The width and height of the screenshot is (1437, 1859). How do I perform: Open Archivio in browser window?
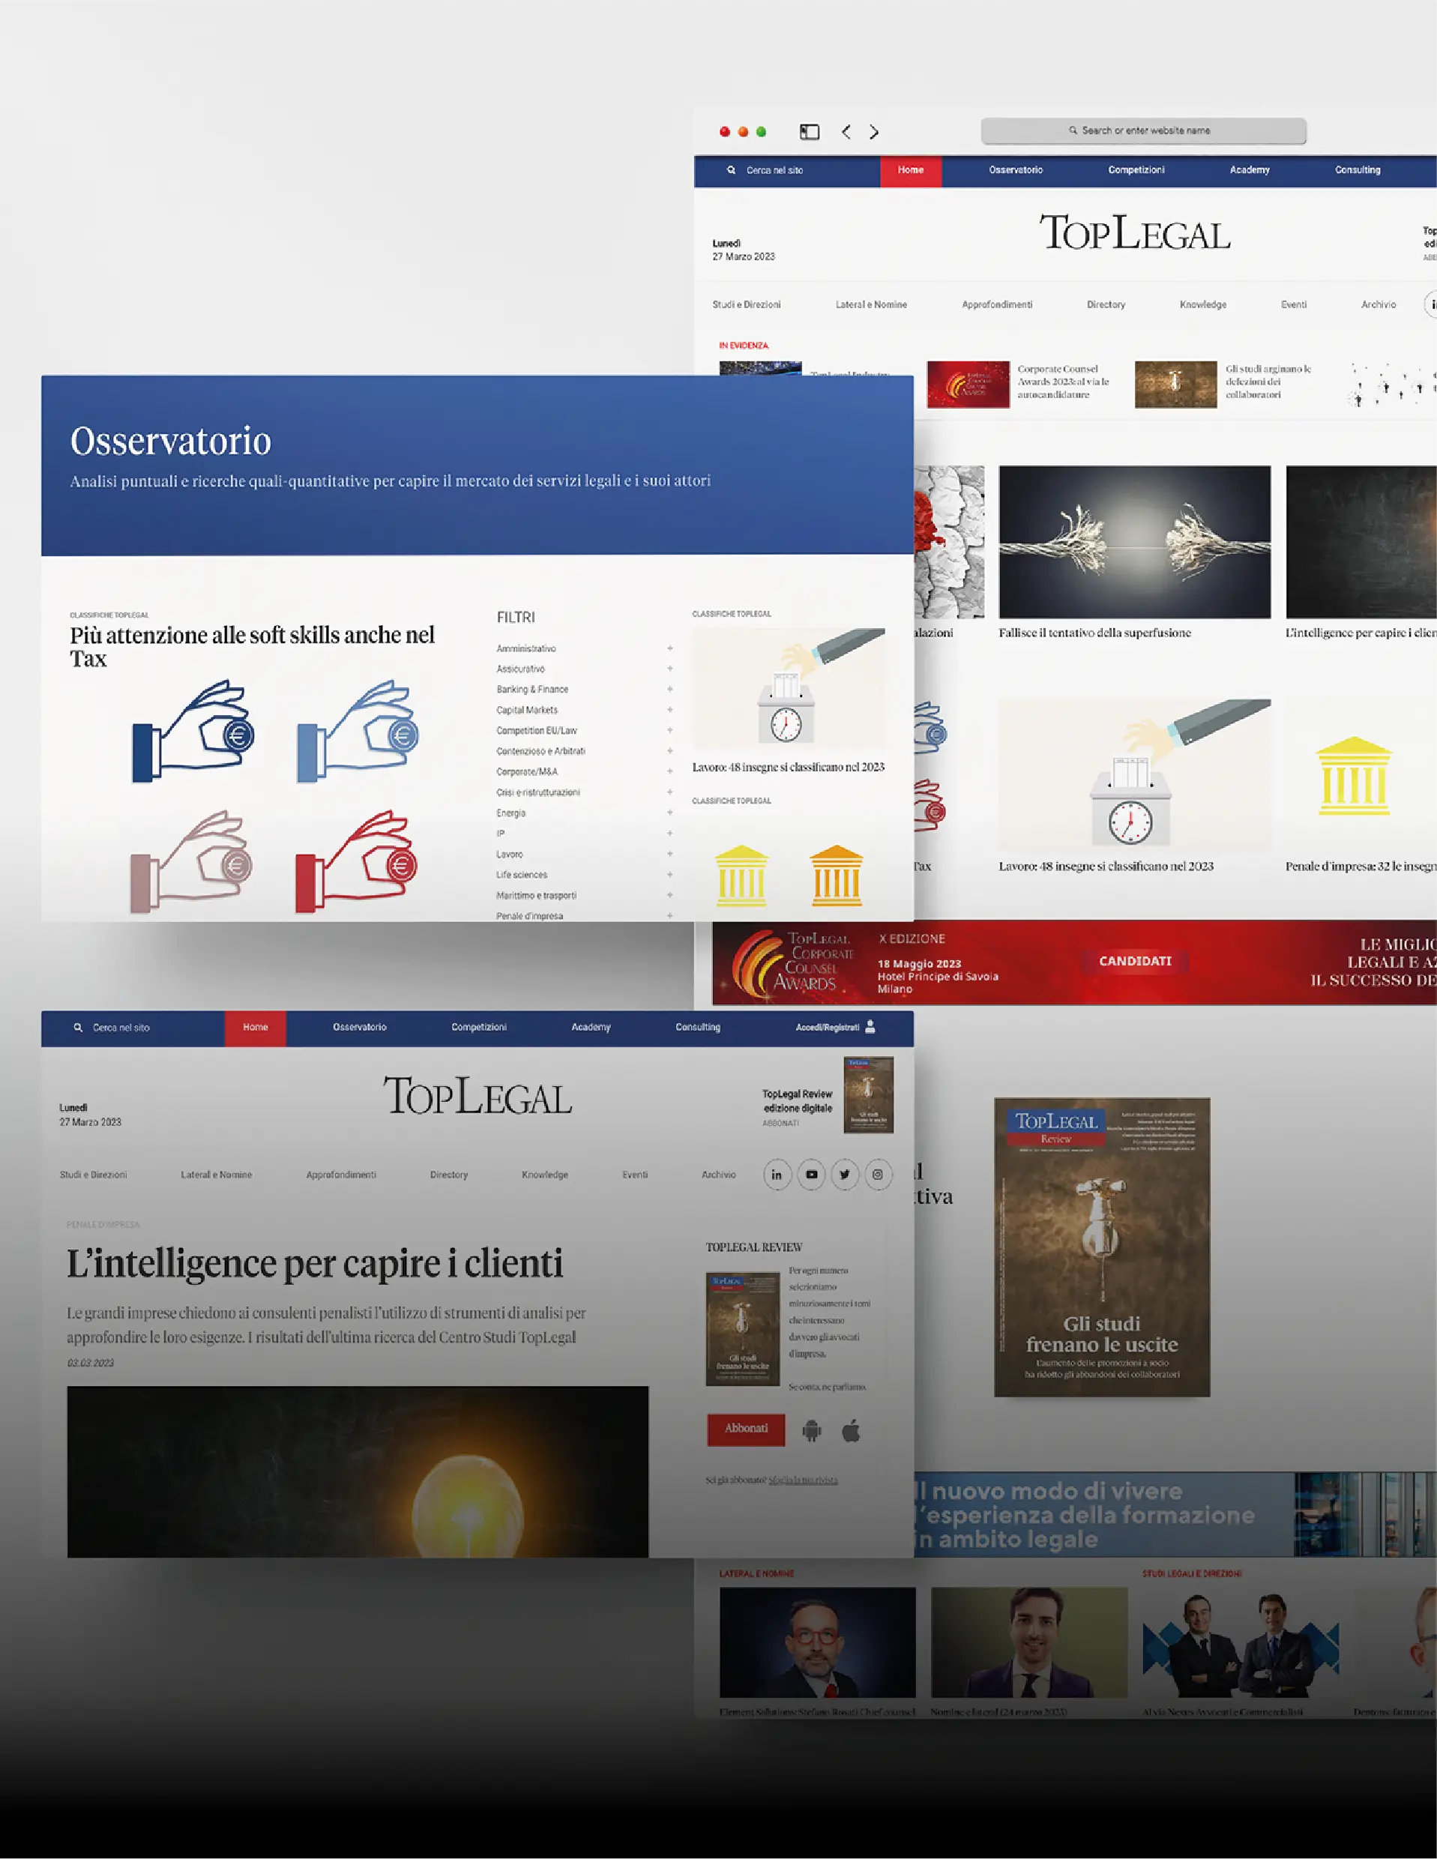[1379, 305]
